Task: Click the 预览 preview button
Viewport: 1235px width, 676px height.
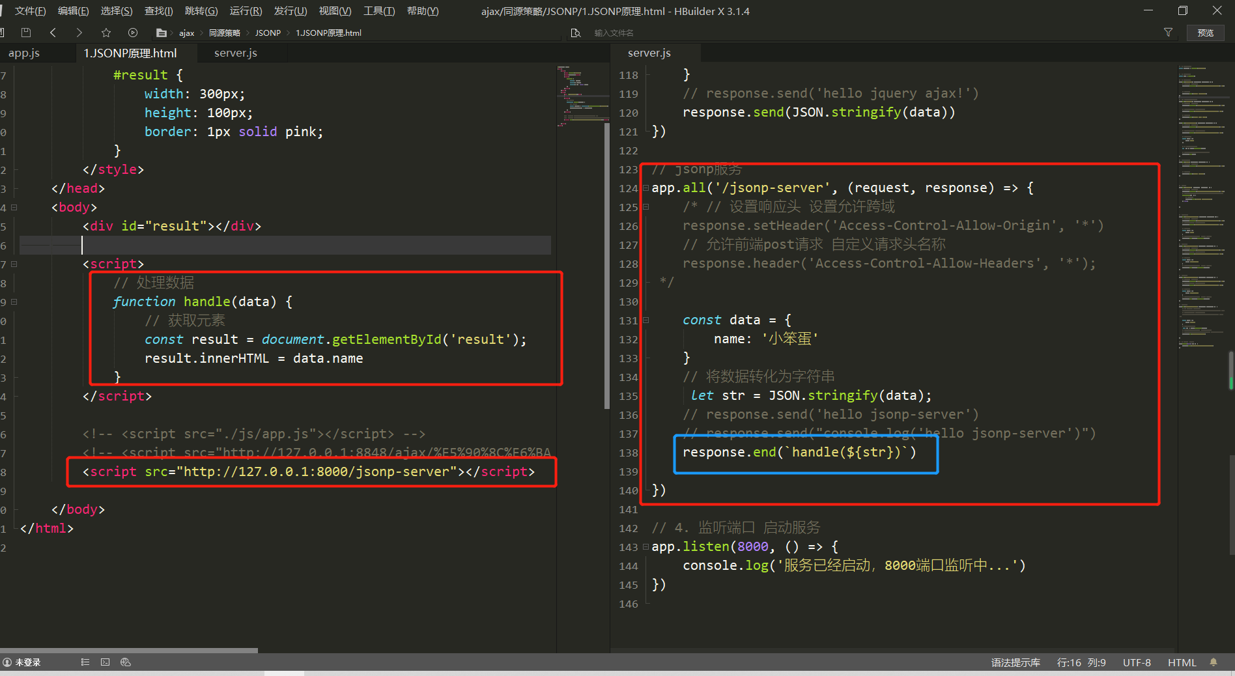Action: 1206,33
